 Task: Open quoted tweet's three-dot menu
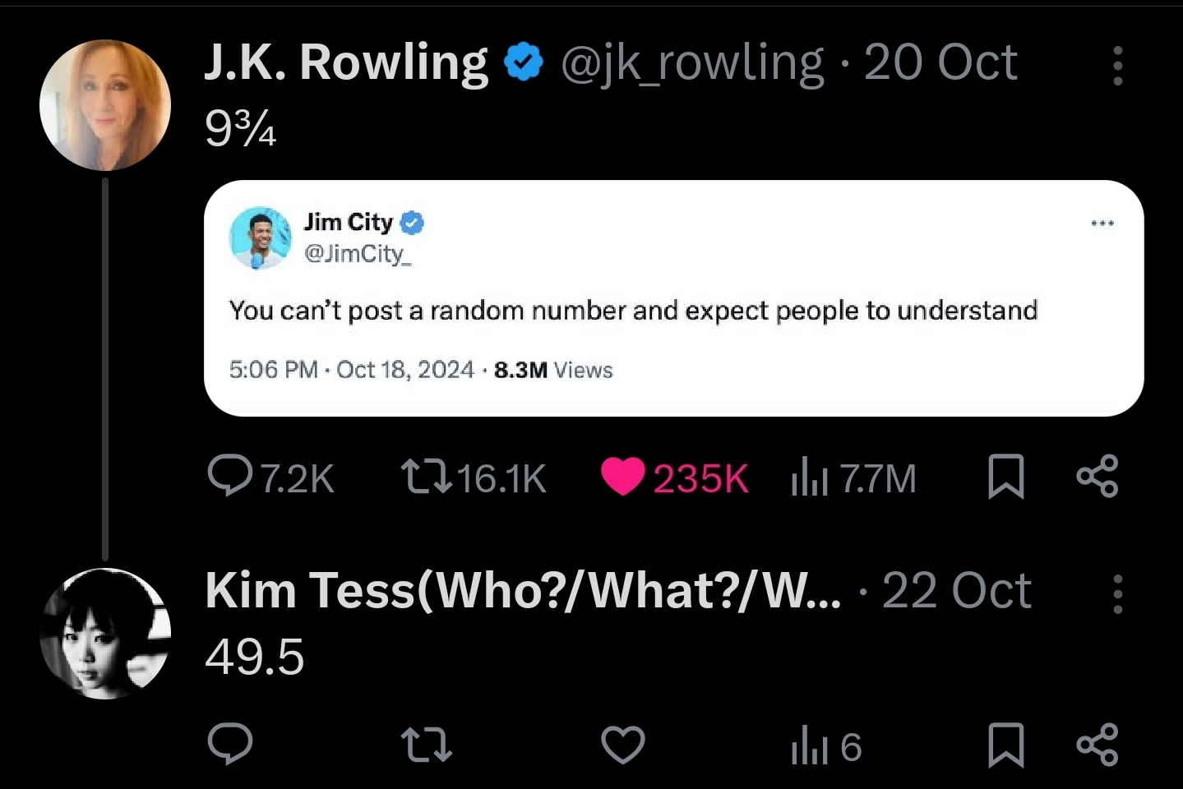[1102, 224]
